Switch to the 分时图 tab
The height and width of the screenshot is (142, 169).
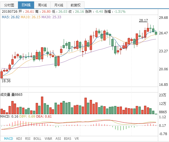[x=9, y=5]
